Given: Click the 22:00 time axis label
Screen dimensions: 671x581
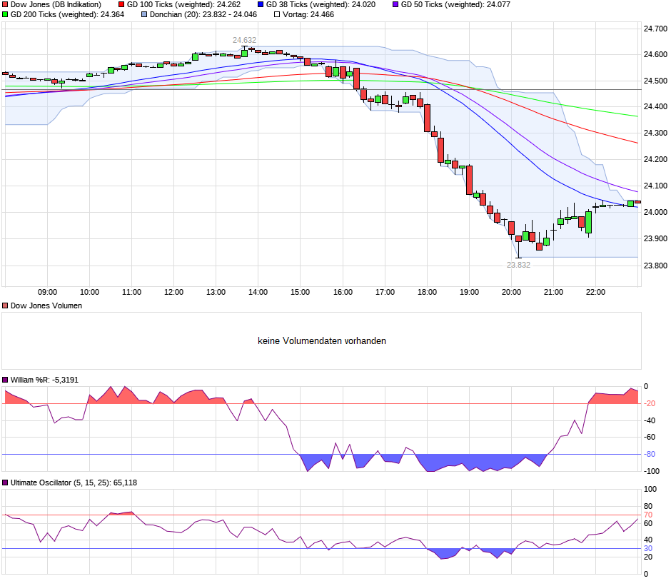Looking at the screenshot, I should tap(595, 292).
